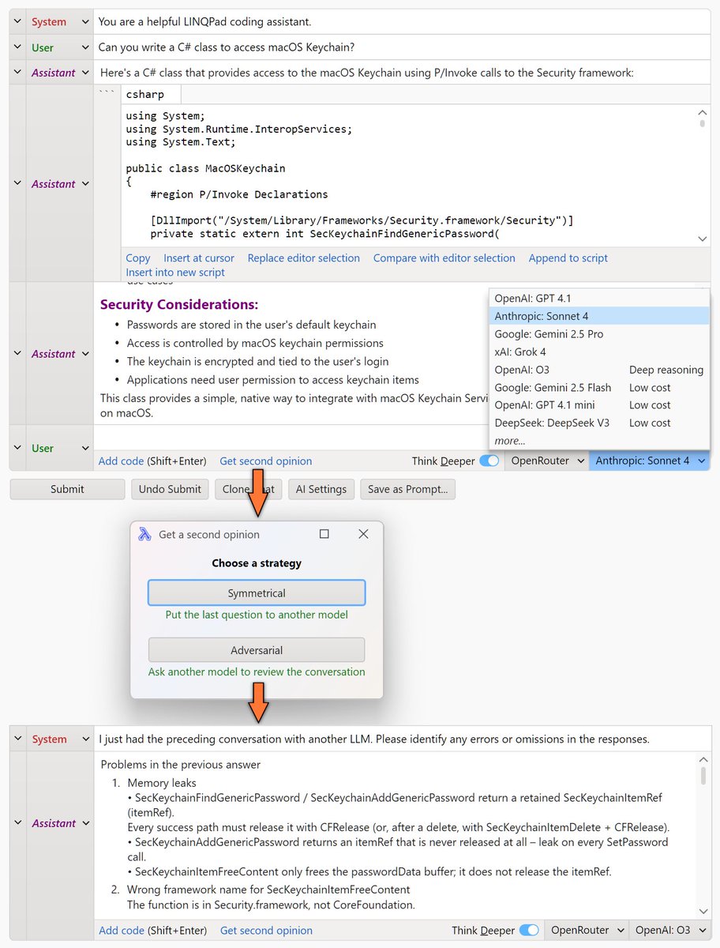This screenshot has width=720, height=948.
Task: Toggle Think Deeper switch beside Anthropic: Sonnet 4
Action: [489, 461]
